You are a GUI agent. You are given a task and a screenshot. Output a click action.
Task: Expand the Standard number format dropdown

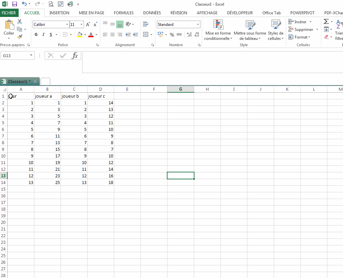[198, 25]
